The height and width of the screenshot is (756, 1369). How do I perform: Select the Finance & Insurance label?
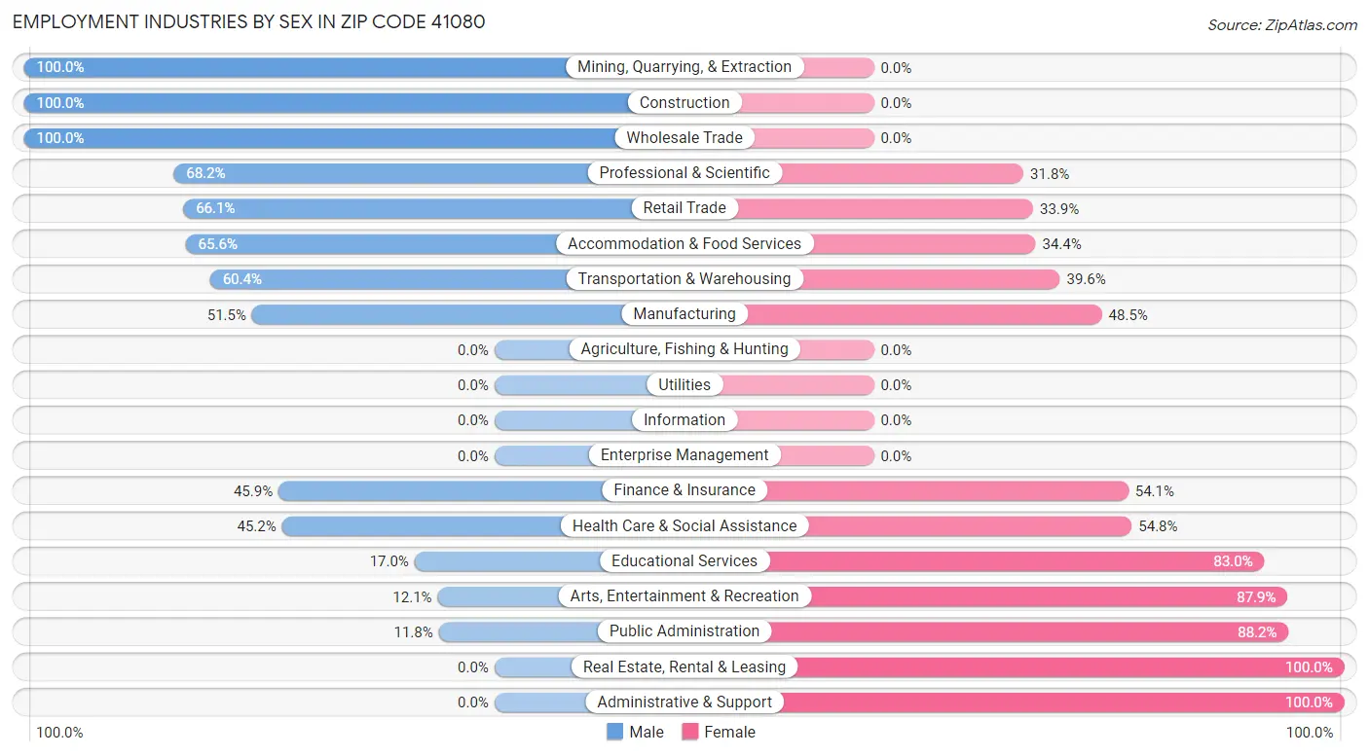[x=684, y=490]
